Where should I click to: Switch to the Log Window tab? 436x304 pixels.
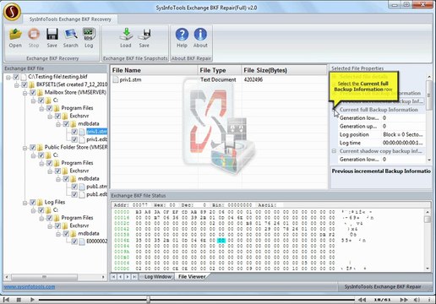pyautogui.click(x=158, y=277)
